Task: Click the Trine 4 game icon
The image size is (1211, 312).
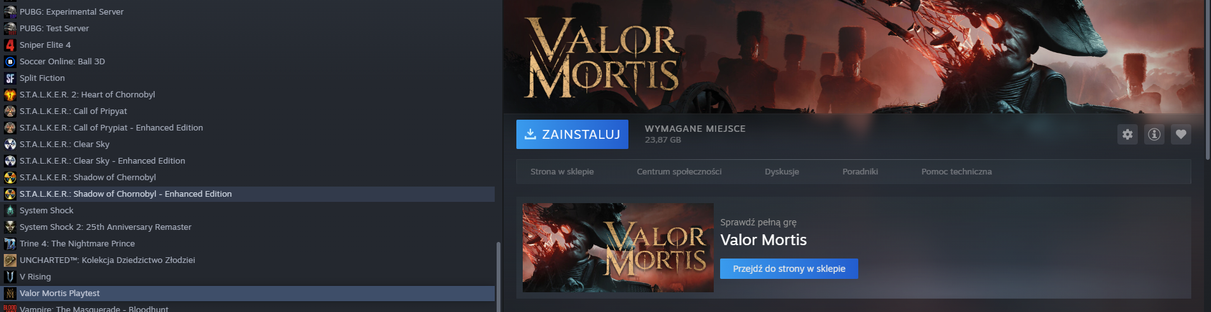Action: point(10,244)
